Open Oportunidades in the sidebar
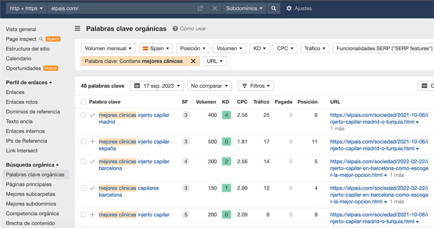434x228 pixels. point(23,68)
